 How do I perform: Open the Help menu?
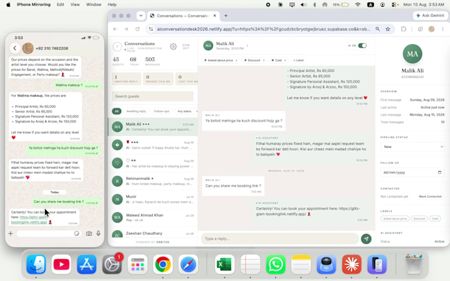pyautogui.click(x=112, y=5)
